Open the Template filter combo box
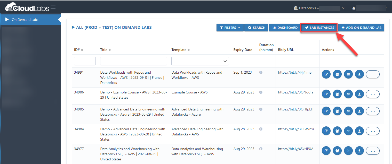This screenshot has height=164, width=392. [x=200, y=61]
